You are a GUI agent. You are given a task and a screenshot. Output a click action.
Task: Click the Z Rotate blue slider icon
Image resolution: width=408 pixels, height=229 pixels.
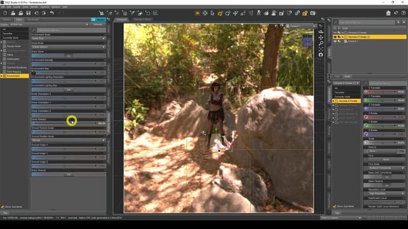coord(366,134)
